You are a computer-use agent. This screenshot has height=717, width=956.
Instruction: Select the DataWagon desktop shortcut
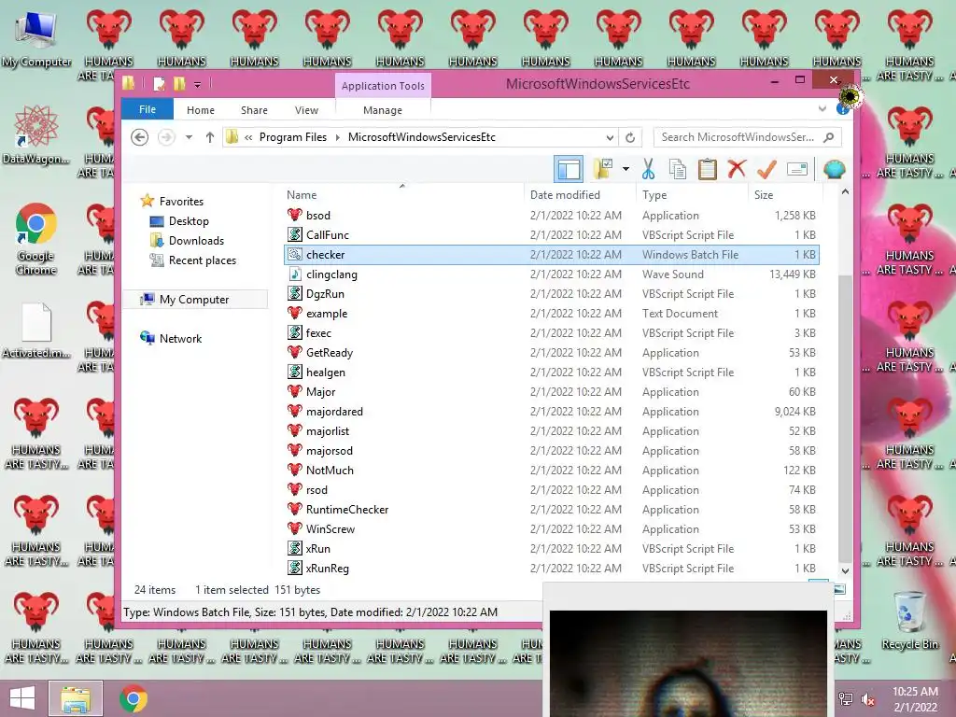pos(35,134)
